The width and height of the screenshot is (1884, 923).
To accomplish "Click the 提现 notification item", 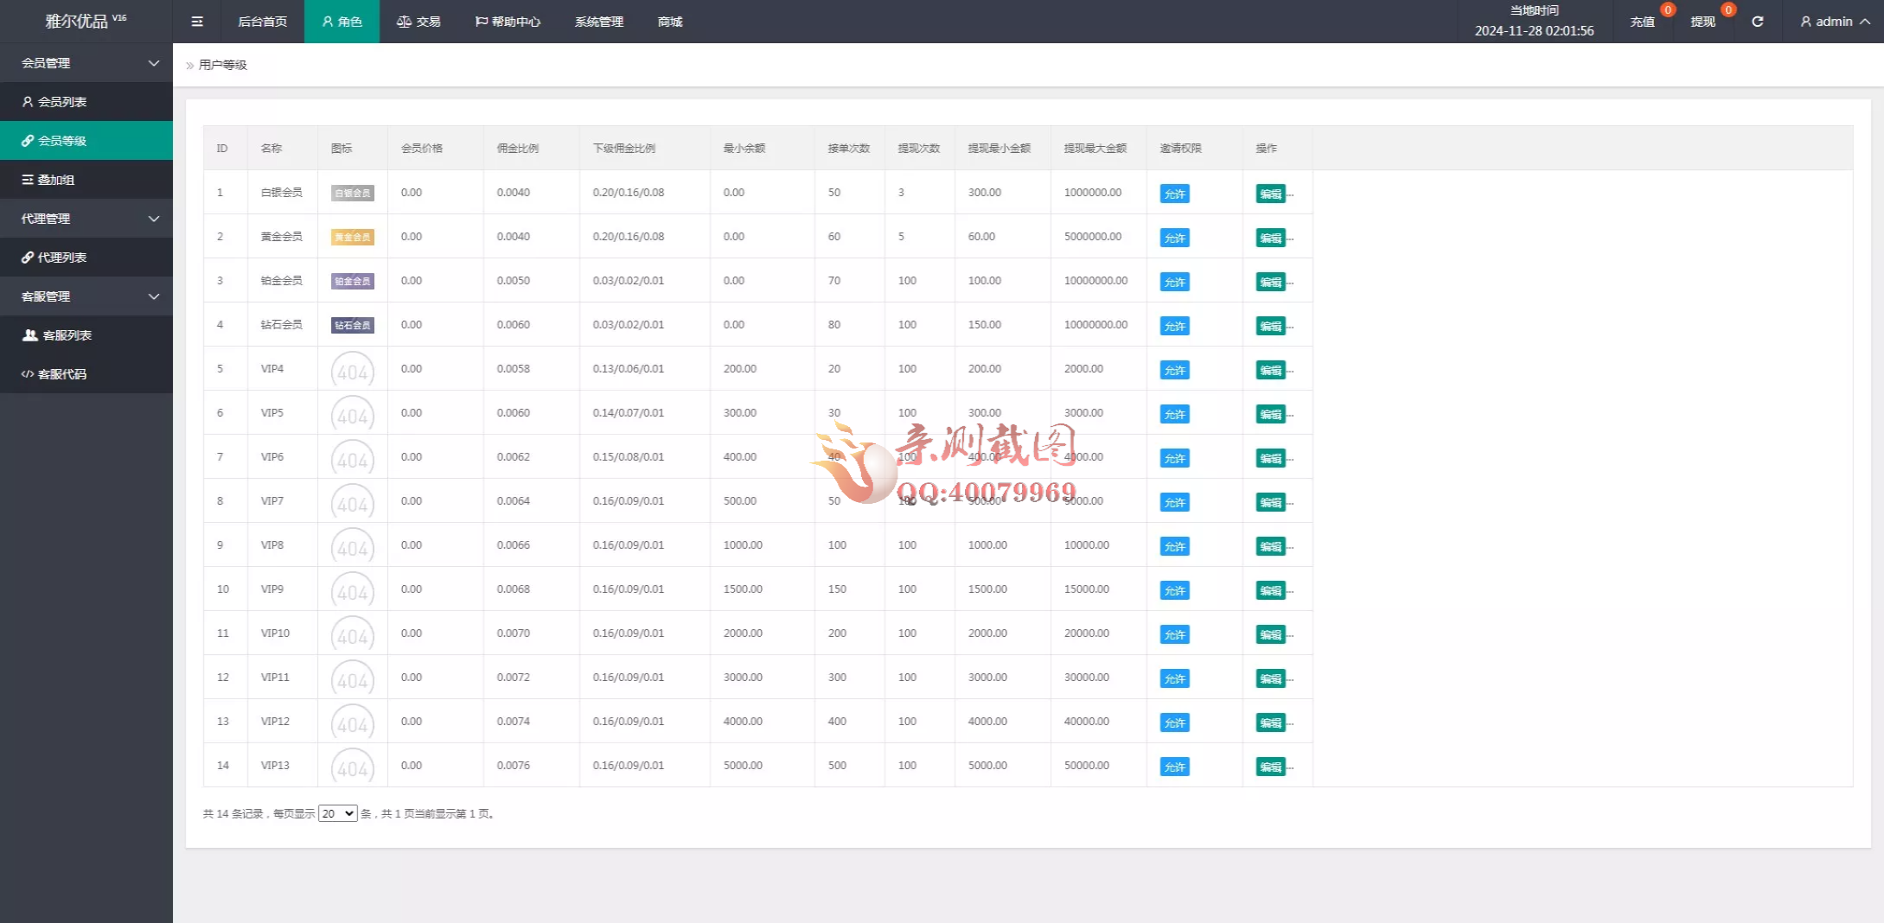I will click(1702, 22).
